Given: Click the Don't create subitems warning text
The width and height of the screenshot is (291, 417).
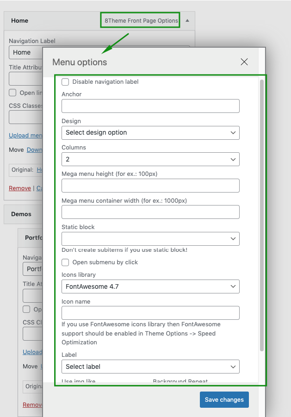Looking at the screenshot, I should (124, 250).
